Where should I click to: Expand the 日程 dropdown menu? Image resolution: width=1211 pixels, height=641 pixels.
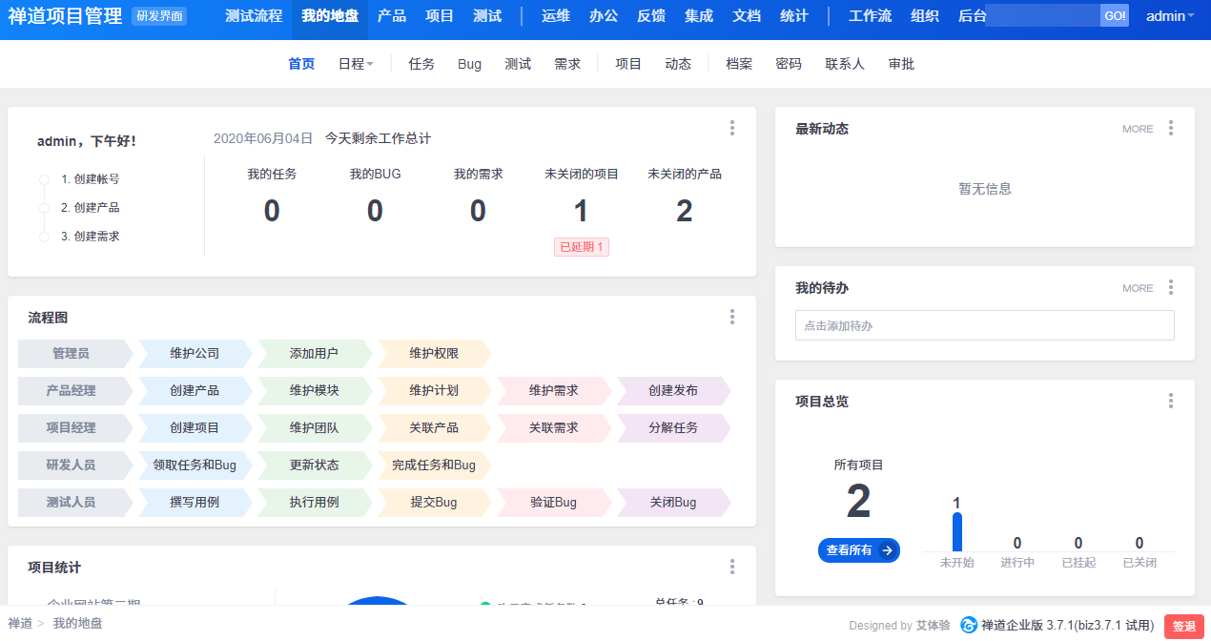point(356,64)
